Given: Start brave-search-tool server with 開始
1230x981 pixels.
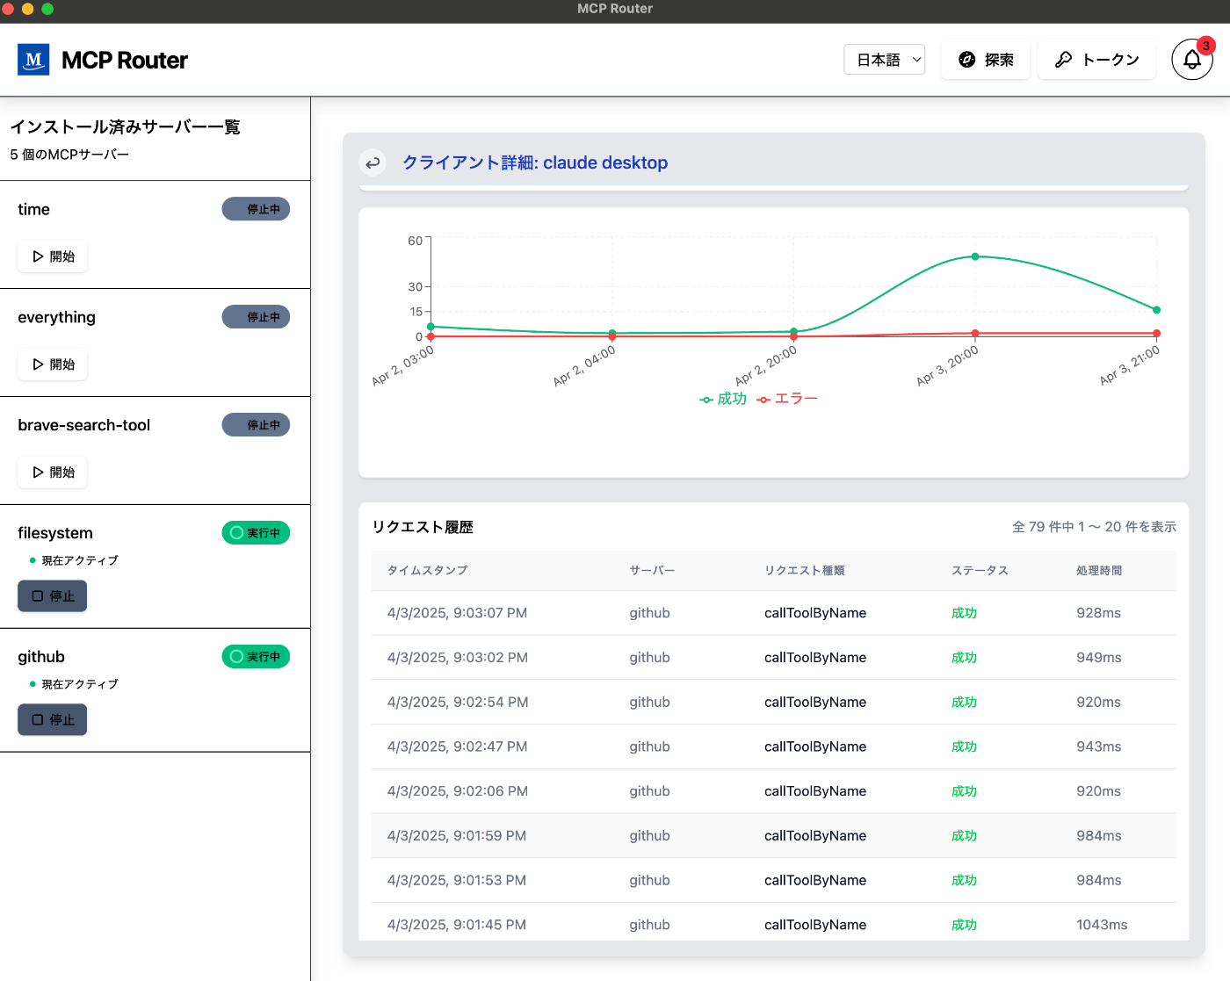Looking at the screenshot, I should [53, 472].
